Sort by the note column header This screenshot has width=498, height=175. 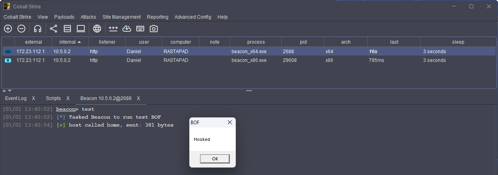click(215, 42)
